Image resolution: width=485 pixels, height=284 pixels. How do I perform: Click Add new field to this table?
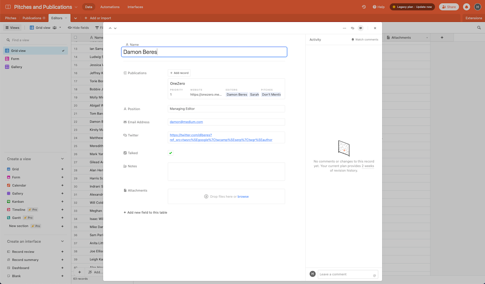[145, 213]
